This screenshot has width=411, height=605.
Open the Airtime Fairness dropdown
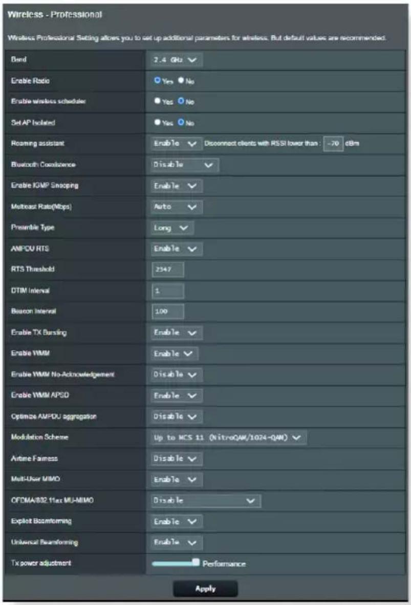176,459
